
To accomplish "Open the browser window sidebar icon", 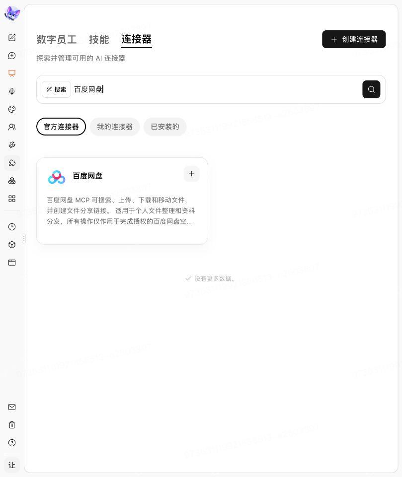I will click(12, 263).
